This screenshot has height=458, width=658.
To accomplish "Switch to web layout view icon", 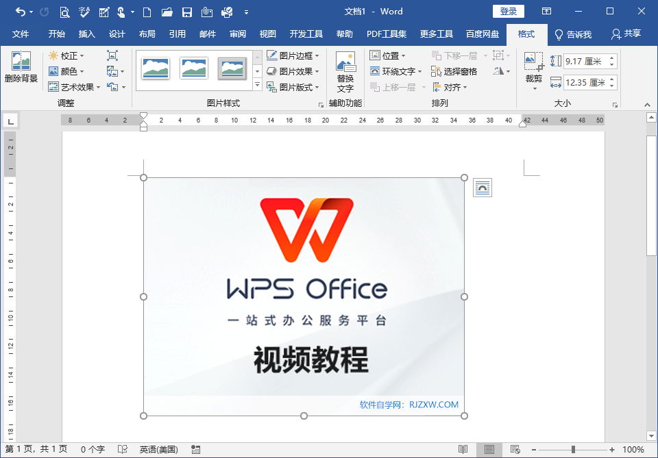I will [x=515, y=449].
